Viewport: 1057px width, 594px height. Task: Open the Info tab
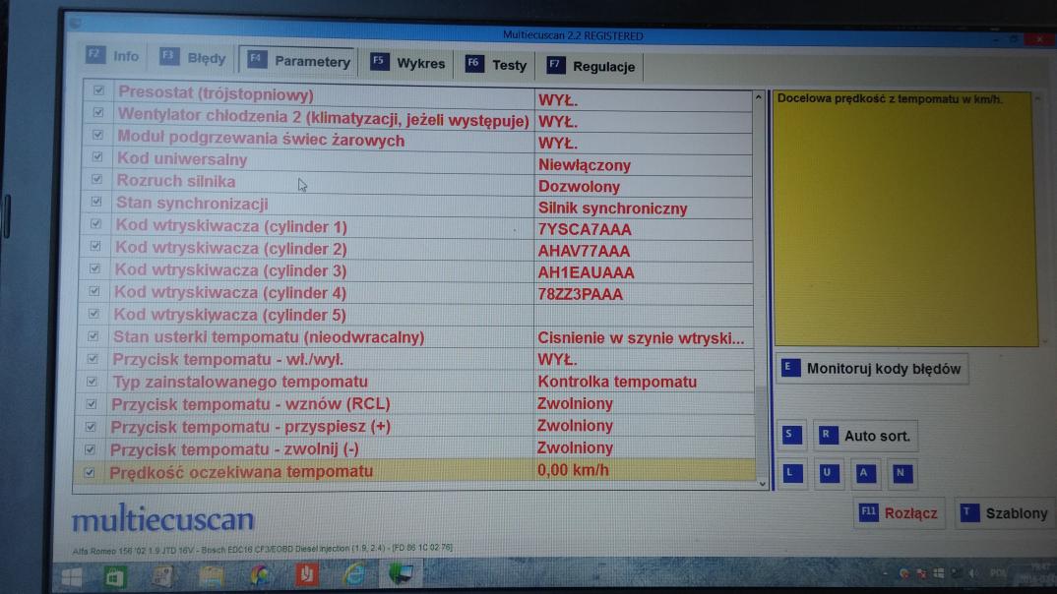pos(113,56)
